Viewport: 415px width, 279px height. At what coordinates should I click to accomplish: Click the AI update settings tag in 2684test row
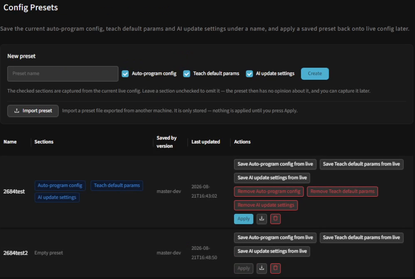[57, 198]
